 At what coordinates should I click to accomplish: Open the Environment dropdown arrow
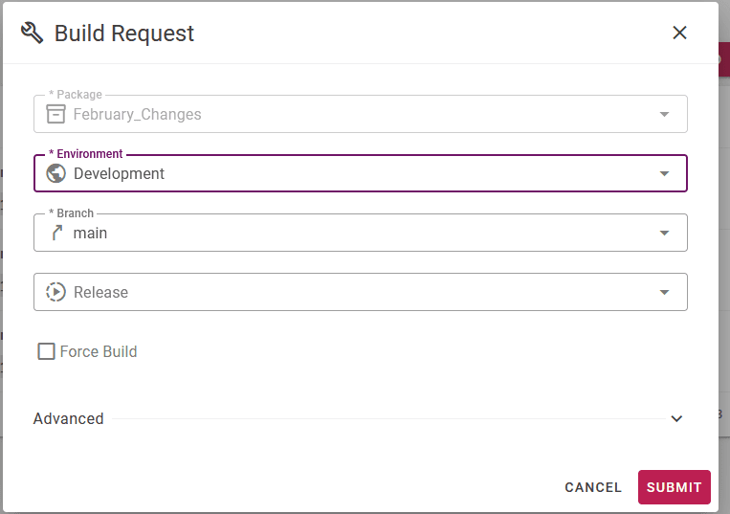664,173
